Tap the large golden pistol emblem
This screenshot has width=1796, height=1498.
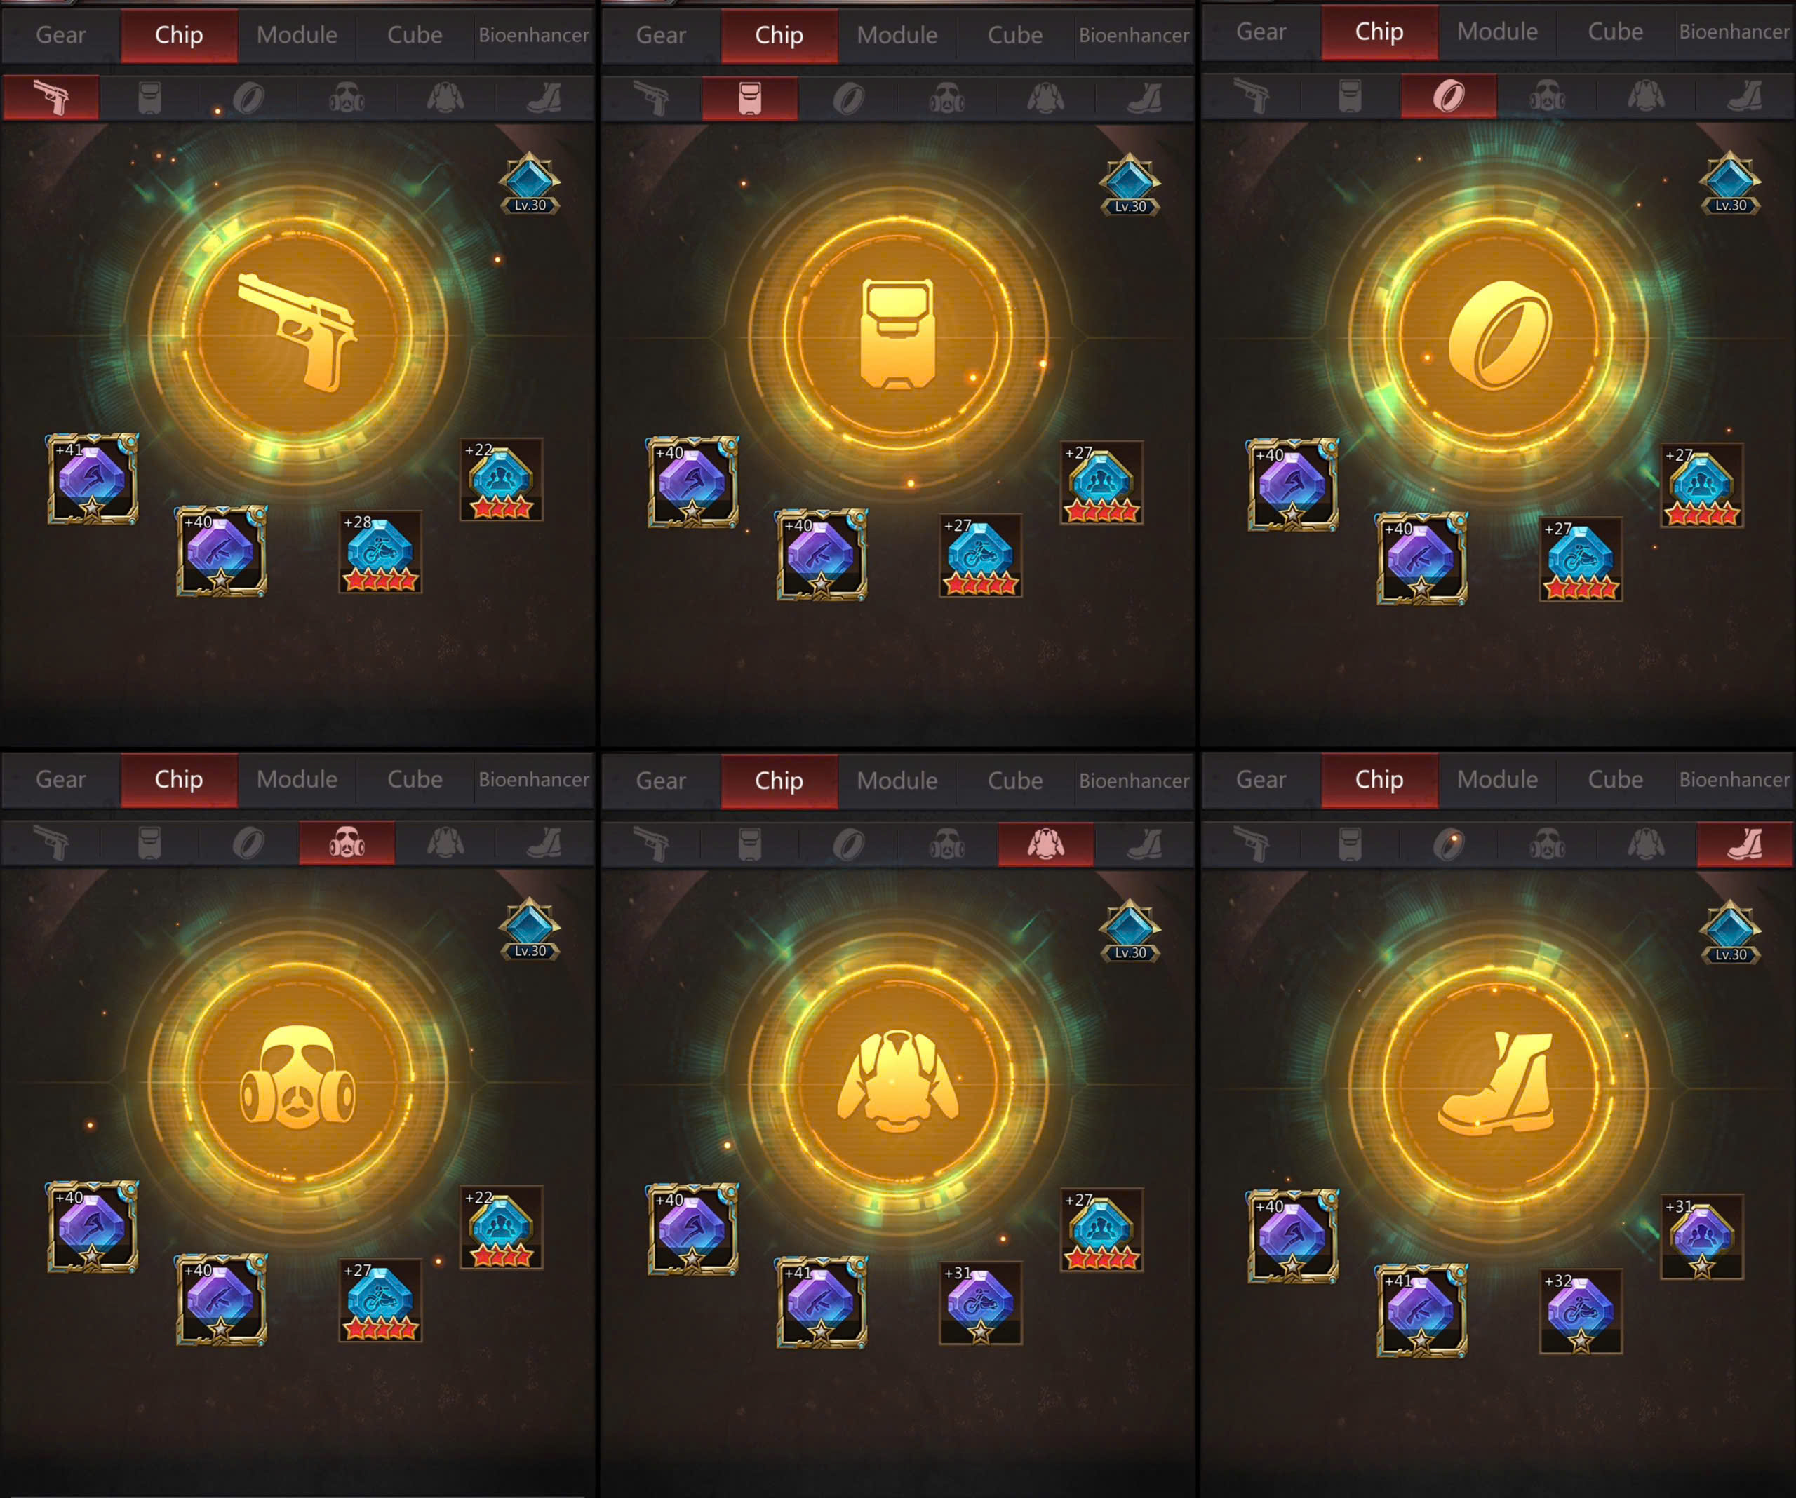[297, 333]
